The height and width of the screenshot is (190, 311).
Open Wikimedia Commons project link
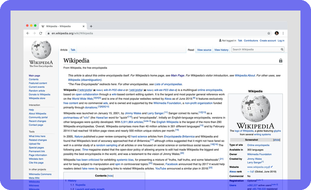40,174
